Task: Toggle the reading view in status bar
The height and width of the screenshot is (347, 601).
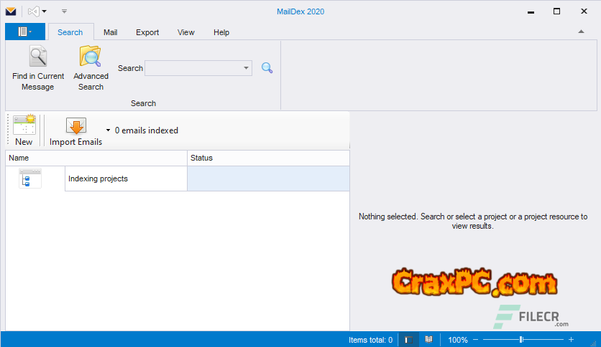Action: (428, 339)
